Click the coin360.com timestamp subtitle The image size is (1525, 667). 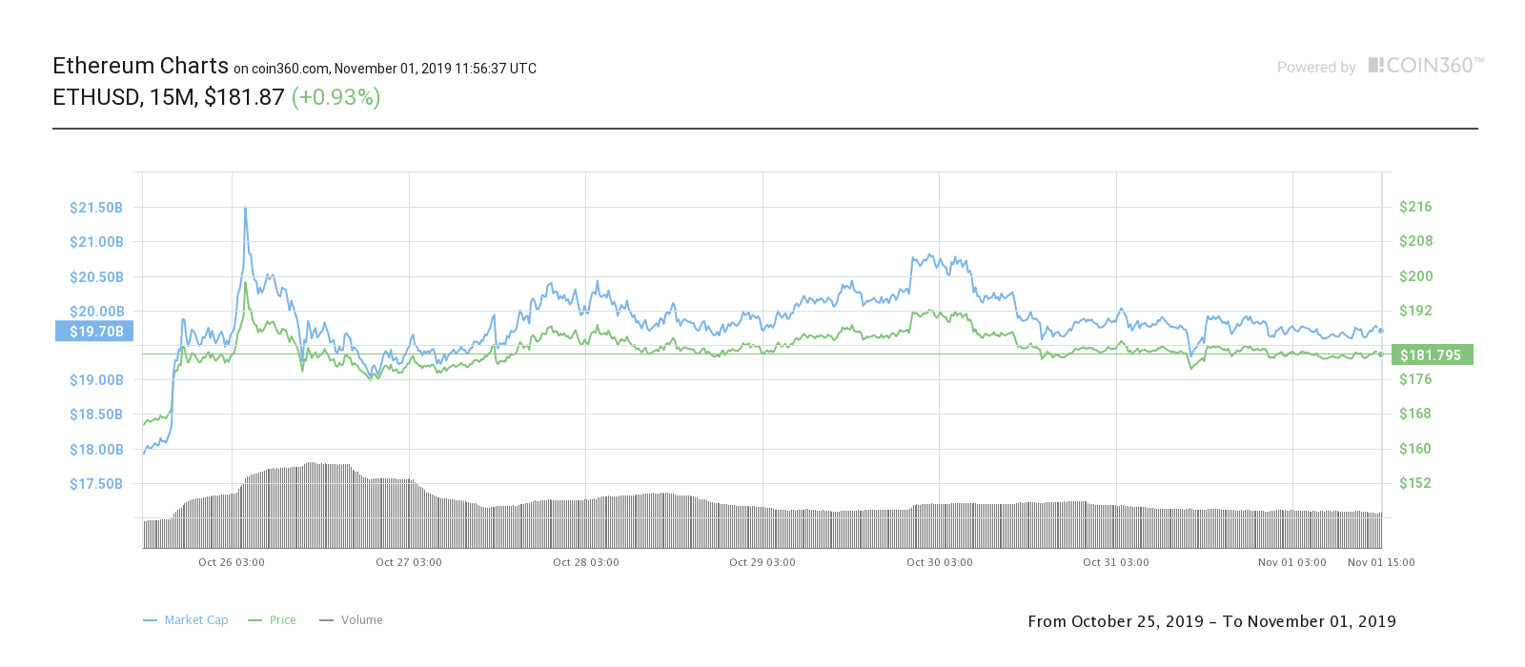click(x=385, y=69)
